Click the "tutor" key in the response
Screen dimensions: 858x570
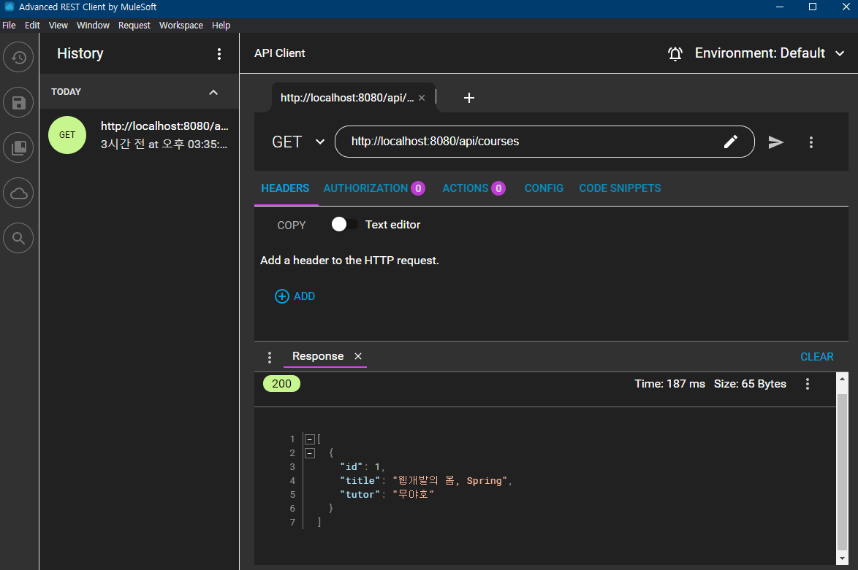point(360,495)
